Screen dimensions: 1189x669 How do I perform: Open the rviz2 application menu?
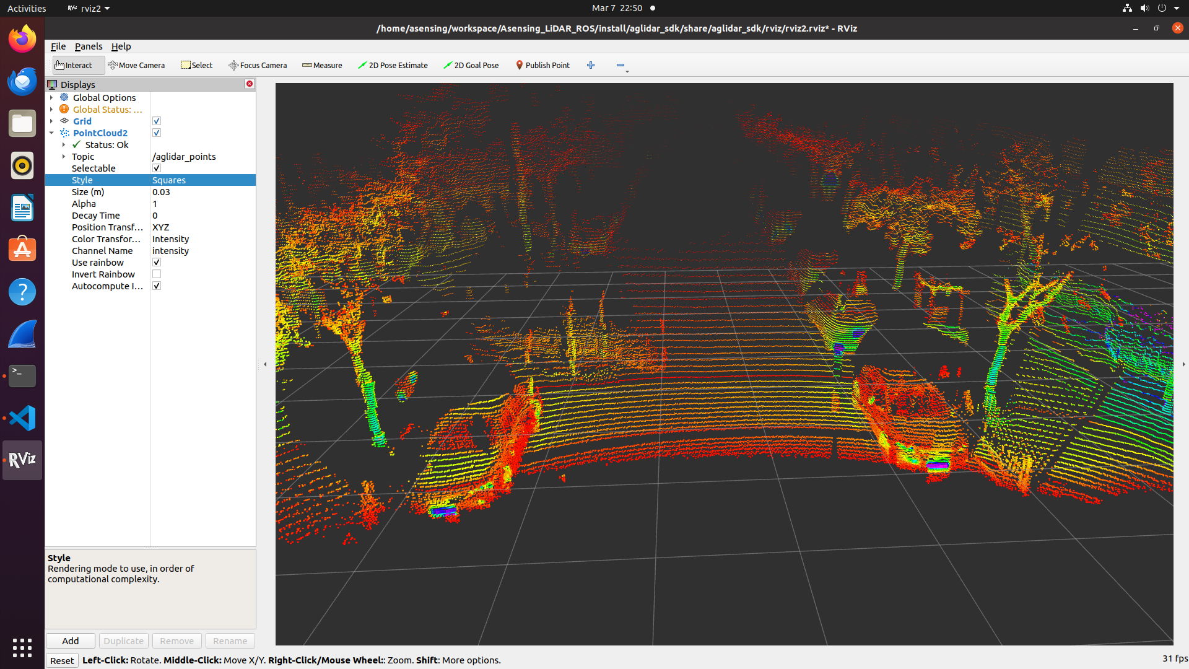point(89,8)
